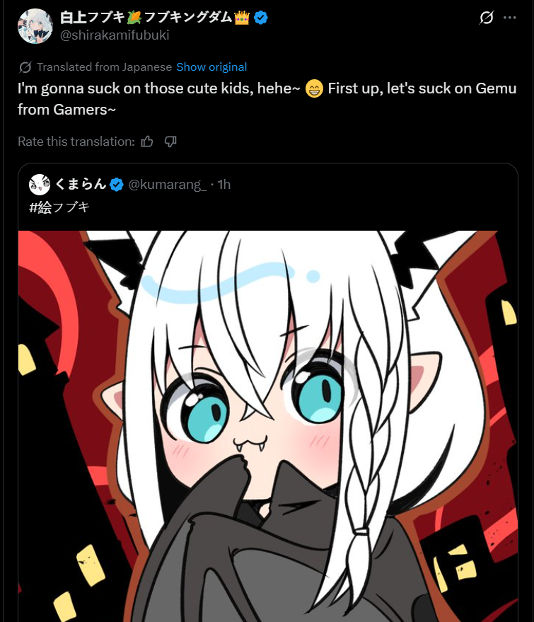Screen dimensions: 534x622
Task: Open the @kumarang_ handle link
Action: (x=168, y=185)
